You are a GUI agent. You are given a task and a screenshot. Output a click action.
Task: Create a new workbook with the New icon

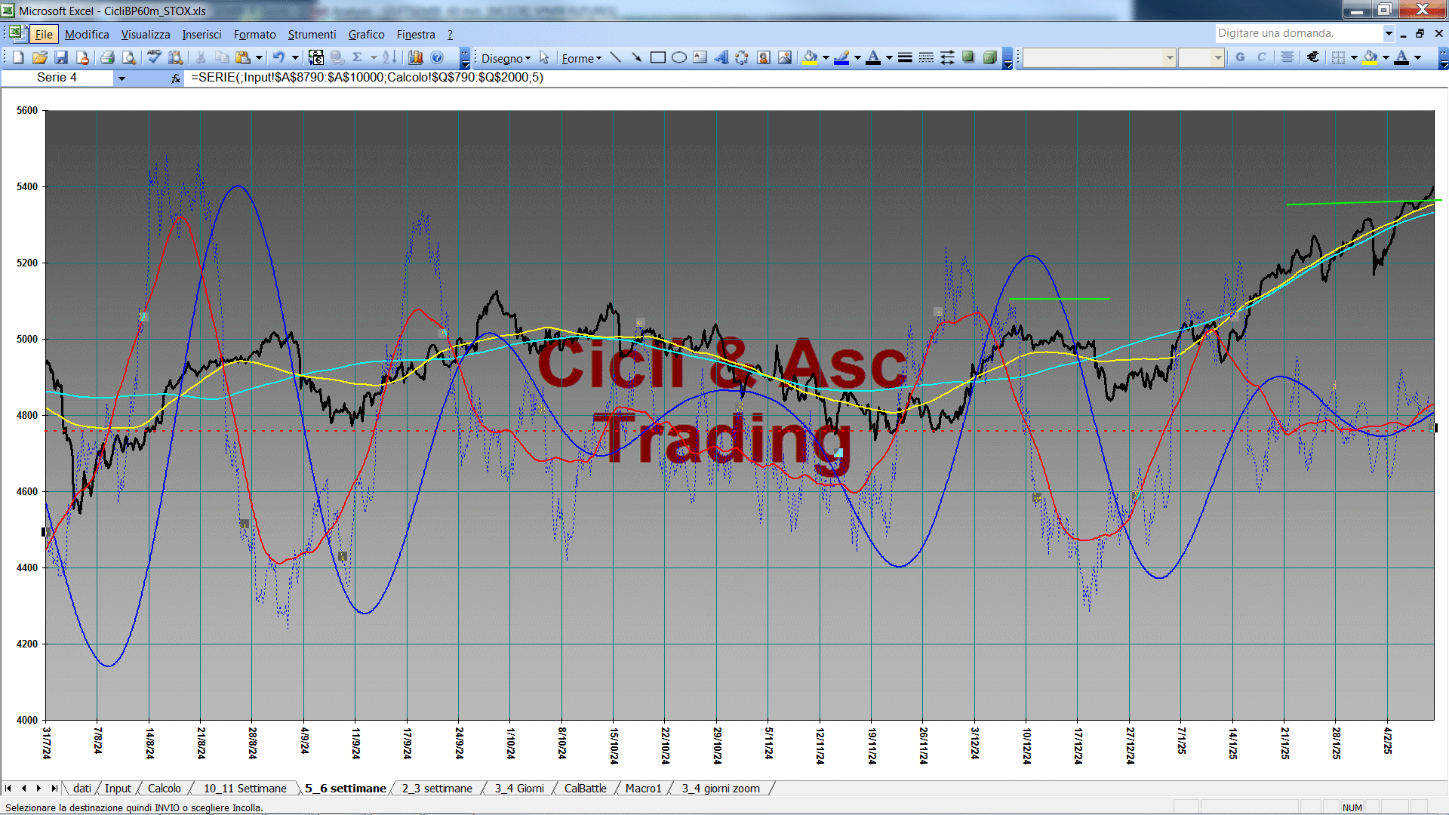tap(19, 57)
